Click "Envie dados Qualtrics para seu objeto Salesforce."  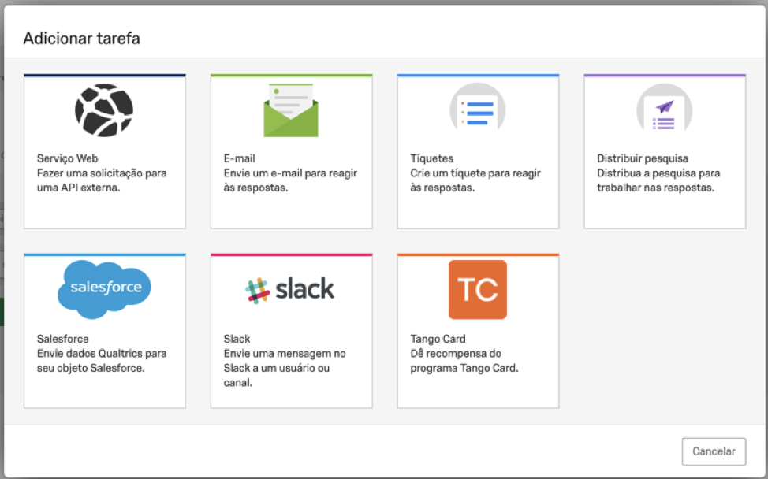point(102,361)
